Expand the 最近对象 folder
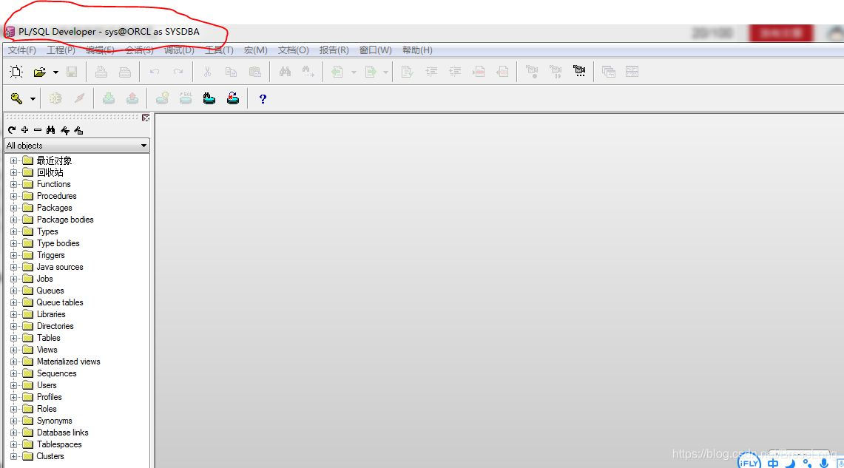 [14, 161]
